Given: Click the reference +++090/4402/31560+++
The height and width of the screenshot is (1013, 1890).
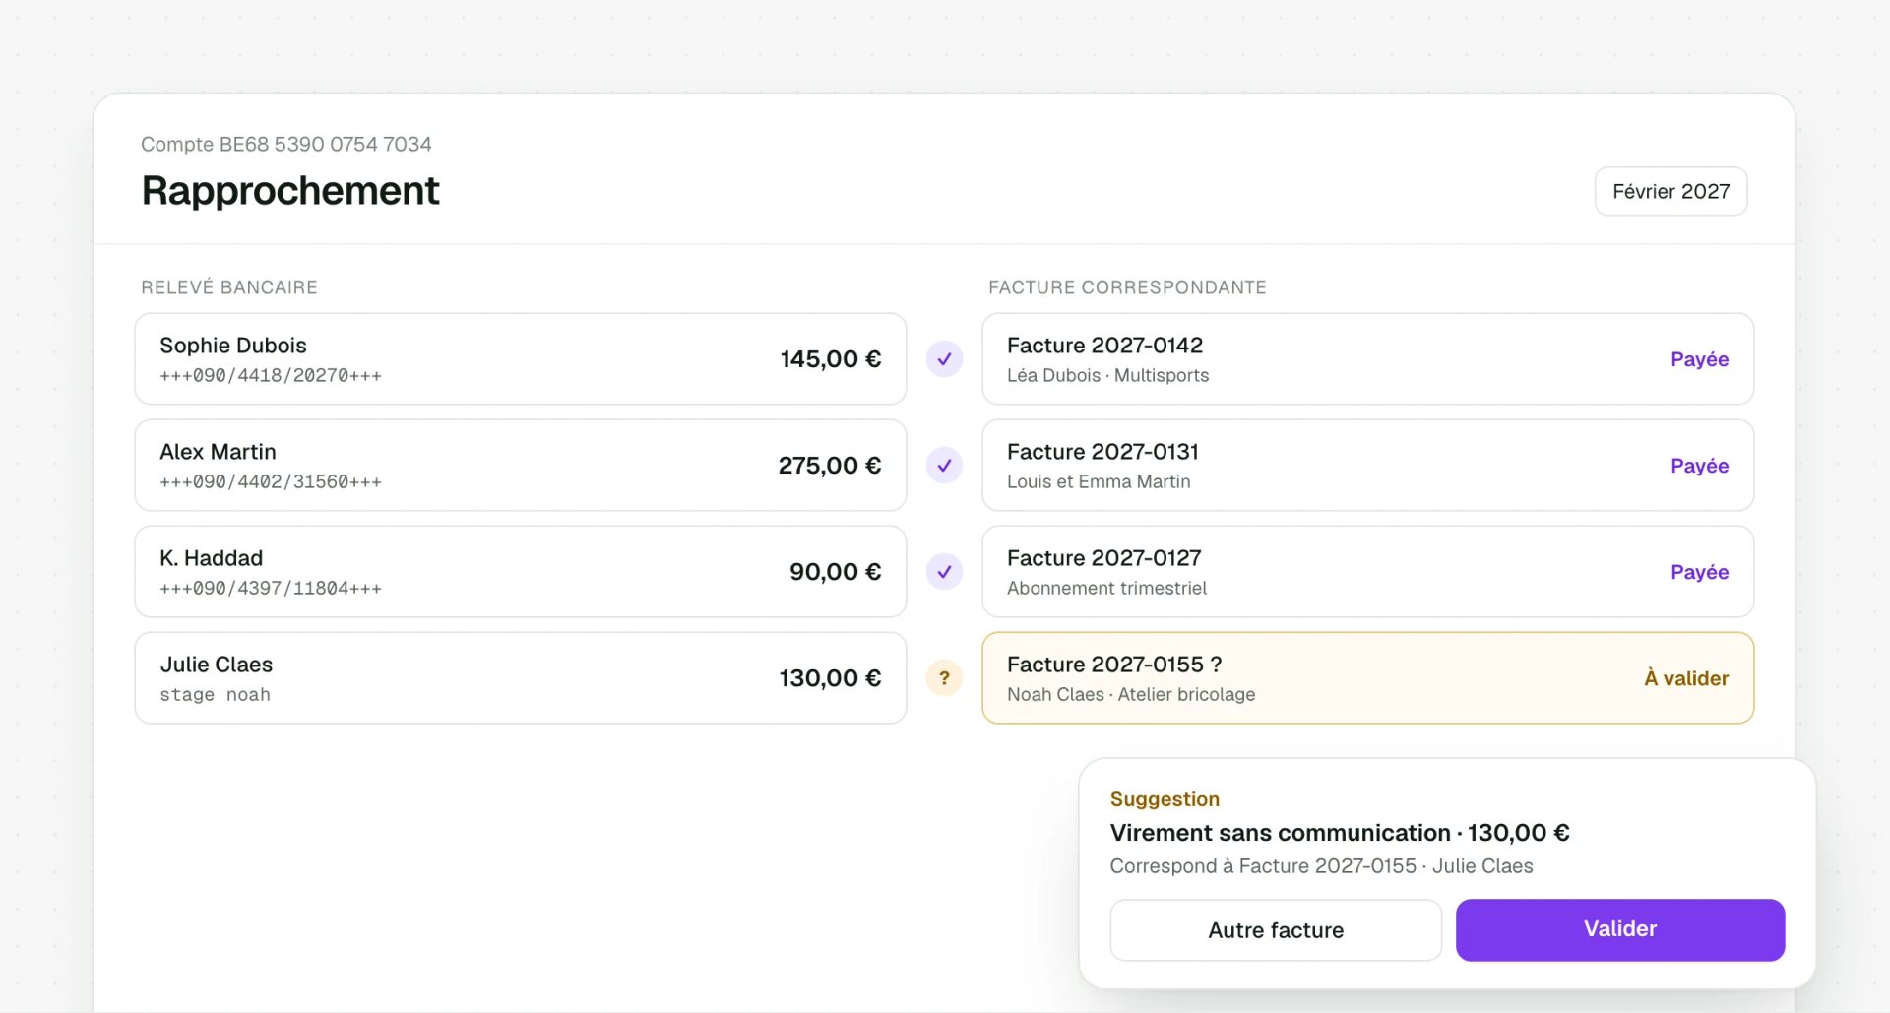Looking at the screenshot, I should (271, 481).
